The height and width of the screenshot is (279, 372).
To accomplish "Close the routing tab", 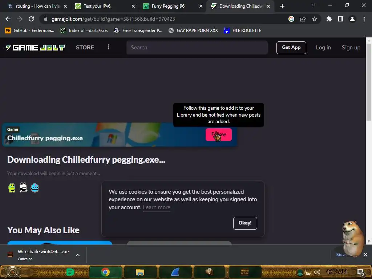I will (x=65, y=6).
